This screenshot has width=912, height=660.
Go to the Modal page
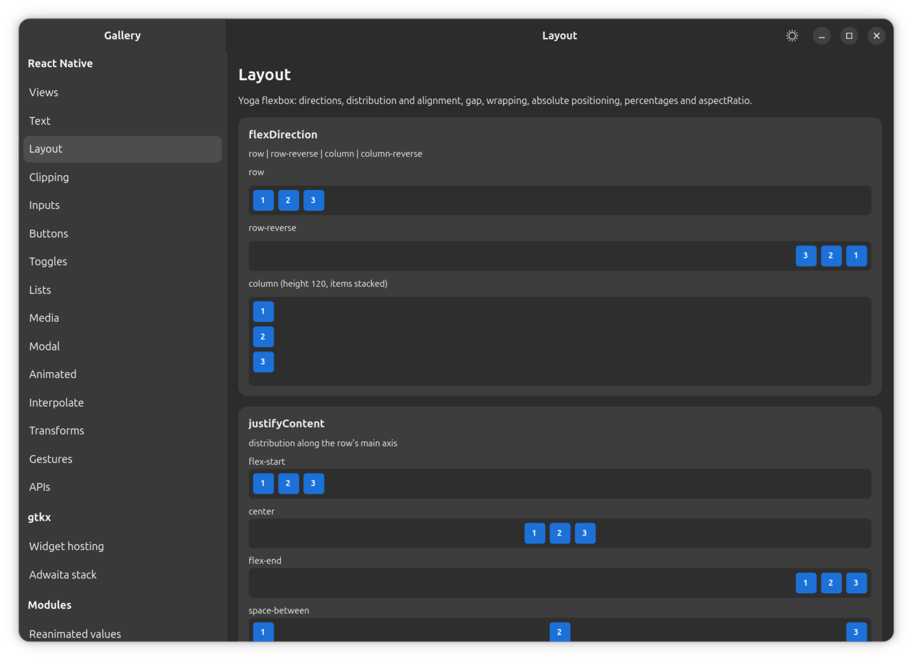(x=123, y=346)
